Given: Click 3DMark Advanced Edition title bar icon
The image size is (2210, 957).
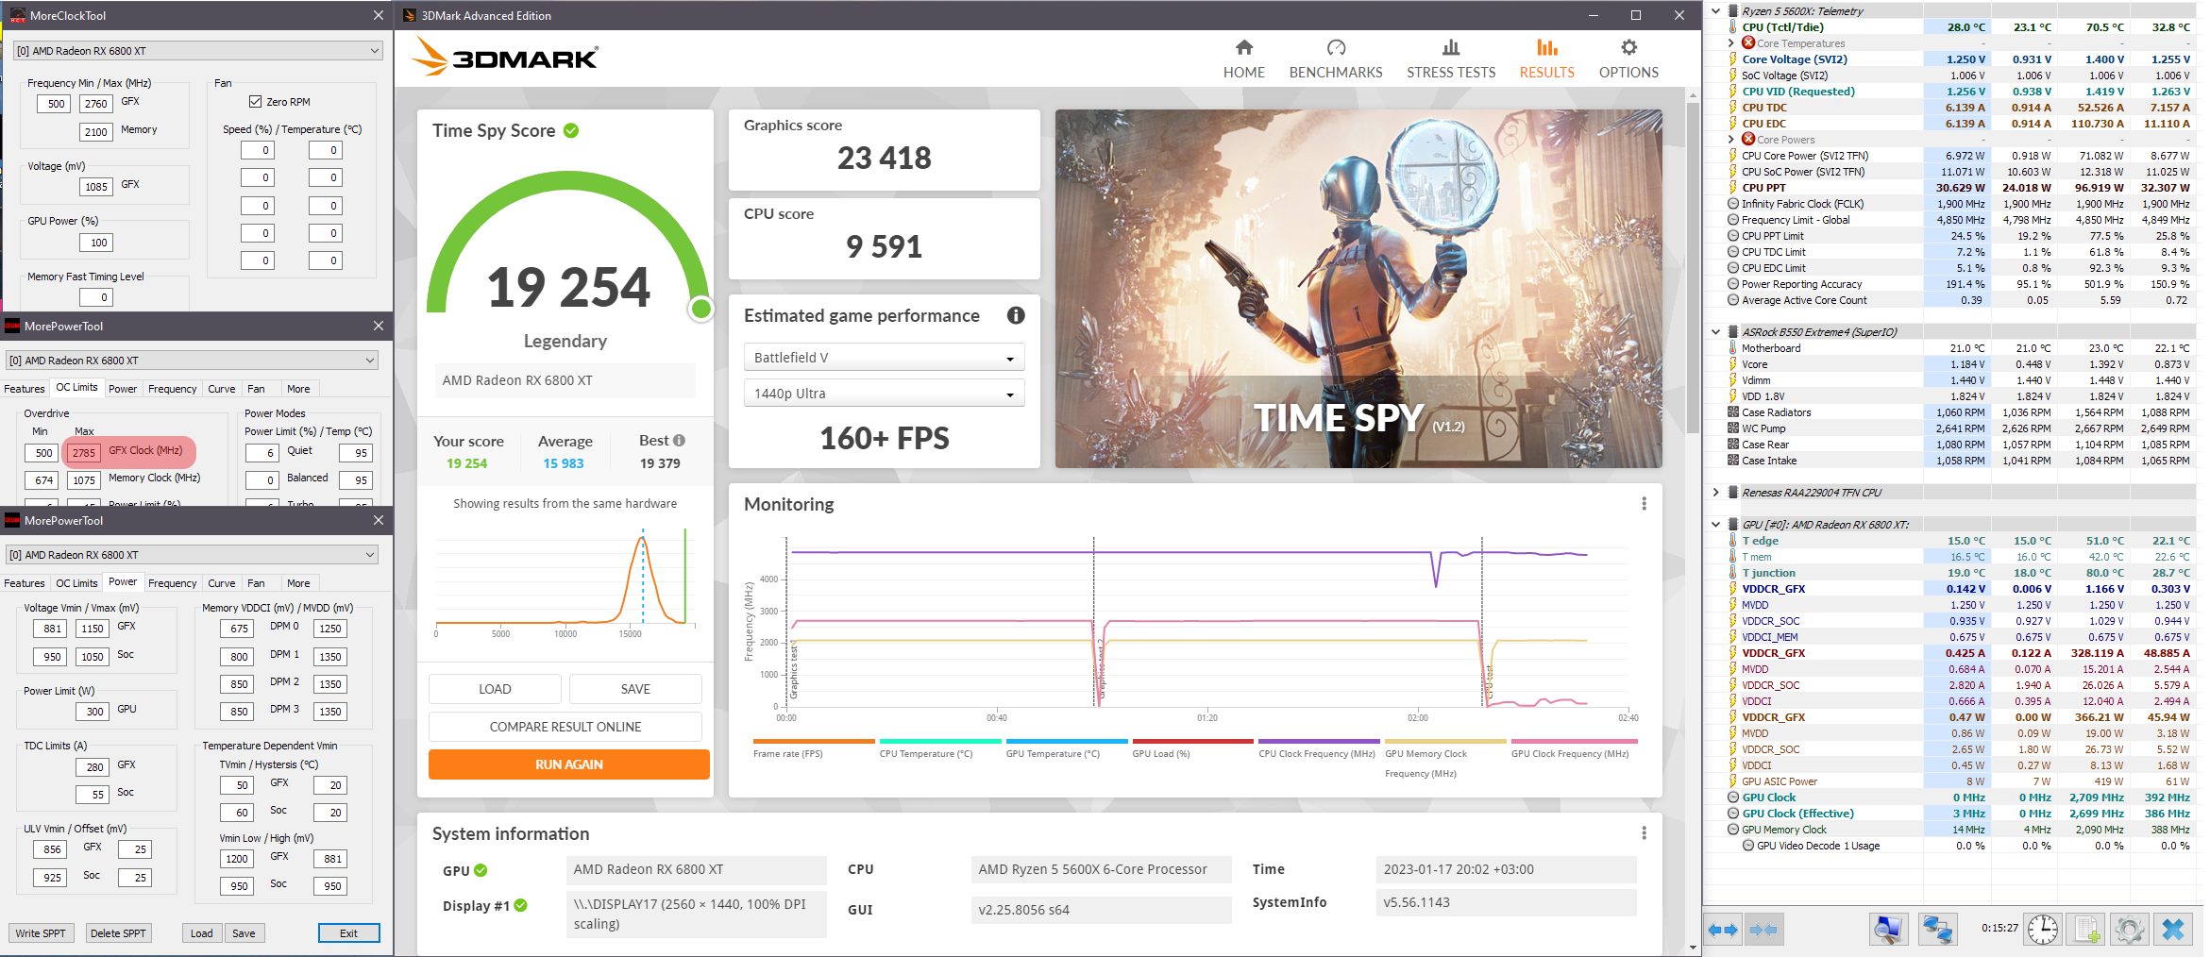Looking at the screenshot, I should (x=409, y=15).
